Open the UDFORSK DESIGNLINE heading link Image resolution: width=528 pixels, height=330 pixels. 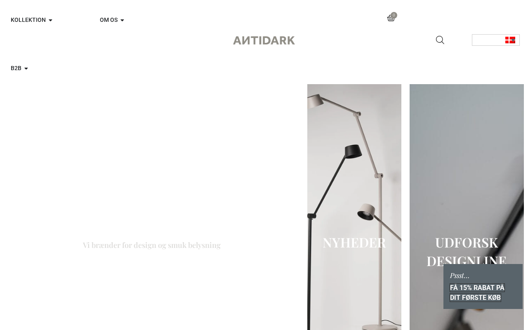467,252
